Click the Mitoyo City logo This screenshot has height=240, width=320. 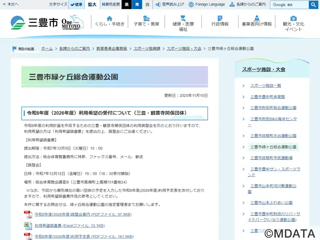(x=34, y=23)
